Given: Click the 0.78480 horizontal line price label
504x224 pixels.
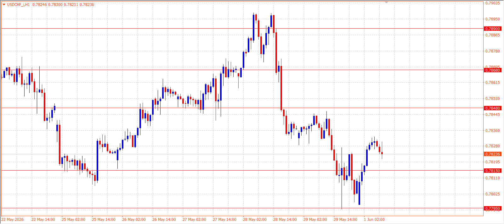Looking at the screenshot, I should point(492,108).
